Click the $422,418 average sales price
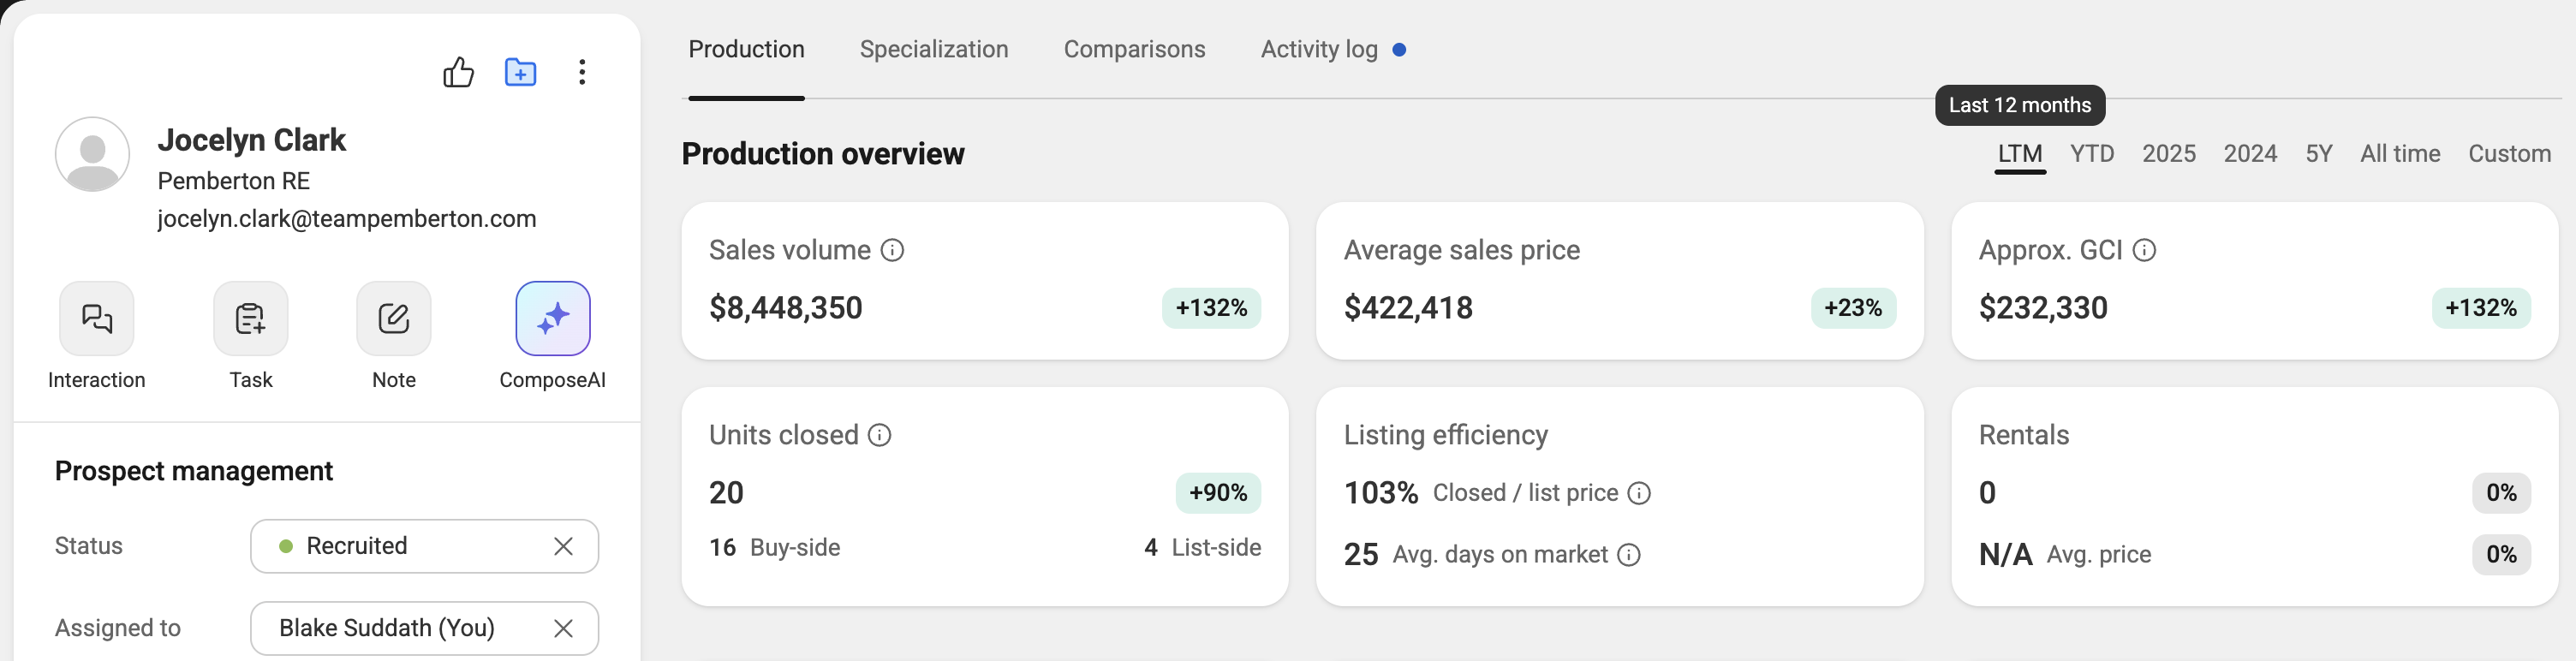The image size is (2576, 661). pyautogui.click(x=1408, y=308)
